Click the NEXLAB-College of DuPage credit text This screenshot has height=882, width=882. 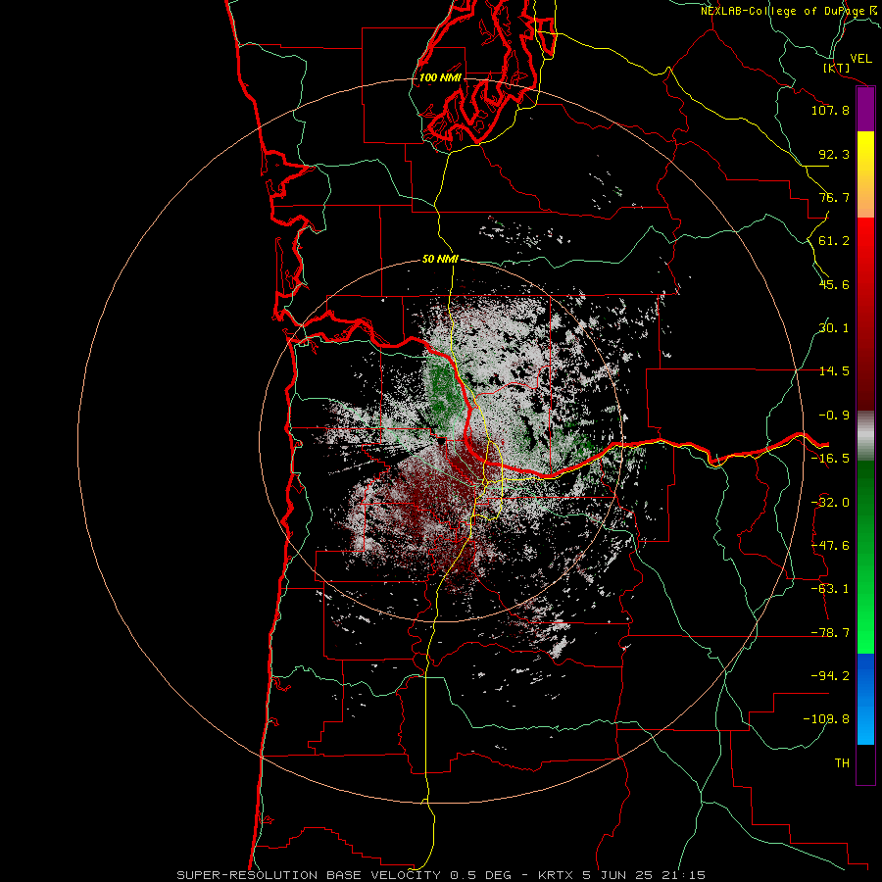pos(790,11)
